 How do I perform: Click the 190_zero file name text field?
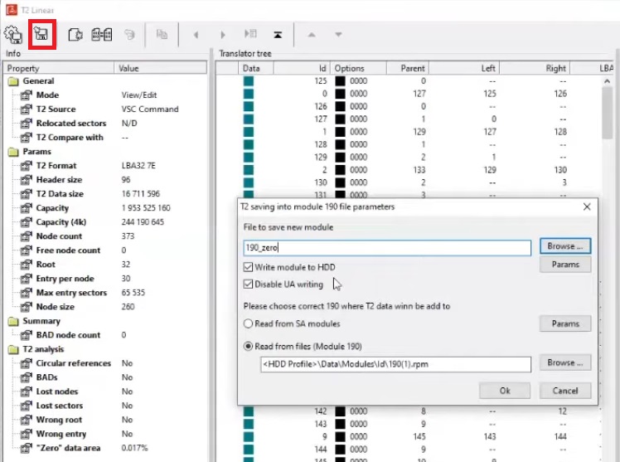386,247
